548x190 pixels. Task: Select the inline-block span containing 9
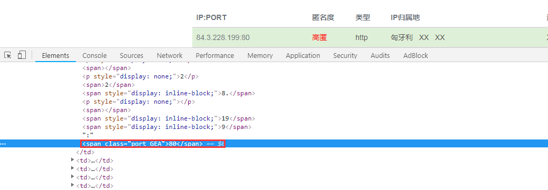tap(167, 127)
